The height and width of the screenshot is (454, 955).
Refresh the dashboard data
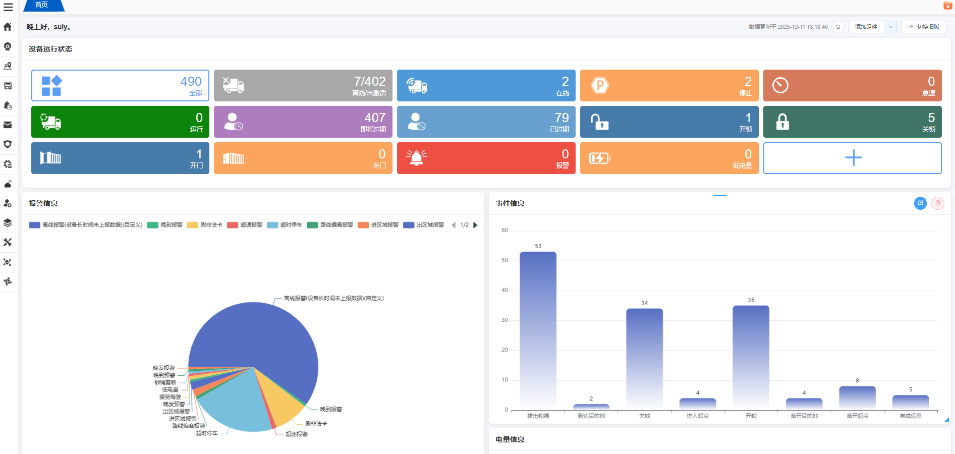coord(838,27)
